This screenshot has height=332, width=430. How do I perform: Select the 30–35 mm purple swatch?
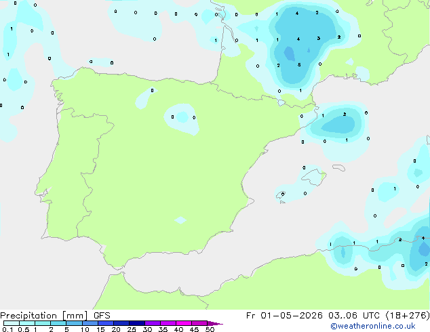[x=152, y=323]
